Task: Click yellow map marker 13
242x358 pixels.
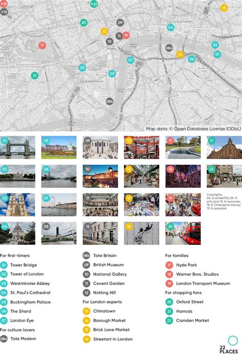Action: coord(104,31)
